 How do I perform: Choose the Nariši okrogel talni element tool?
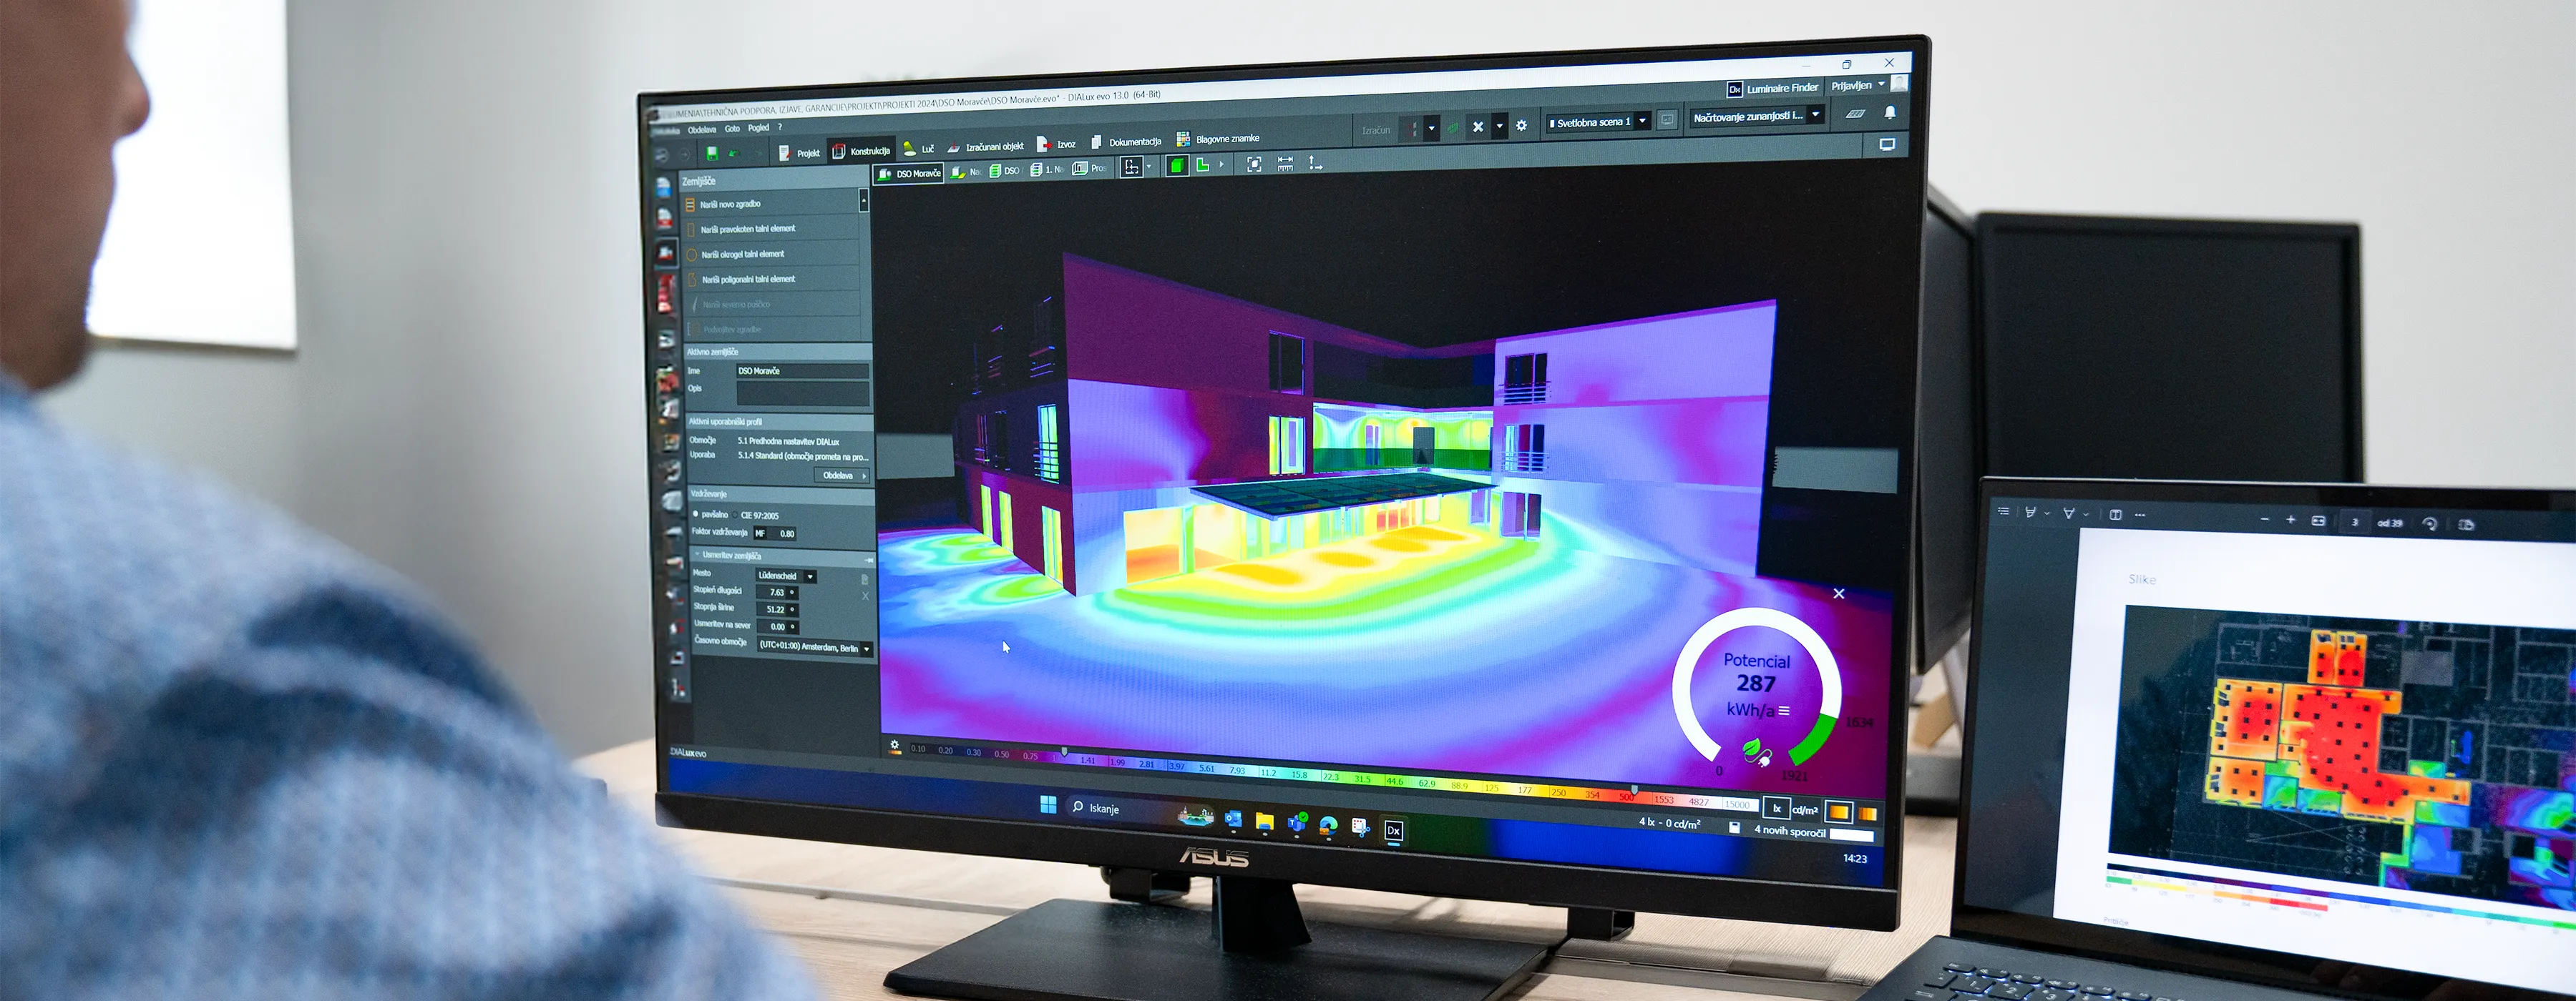coord(745,254)
